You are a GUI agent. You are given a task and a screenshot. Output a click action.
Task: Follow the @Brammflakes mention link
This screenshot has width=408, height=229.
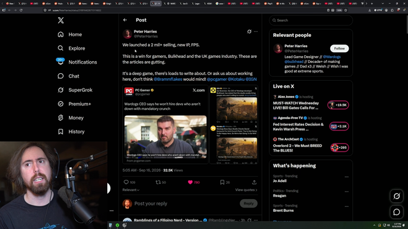pos(168,79)
